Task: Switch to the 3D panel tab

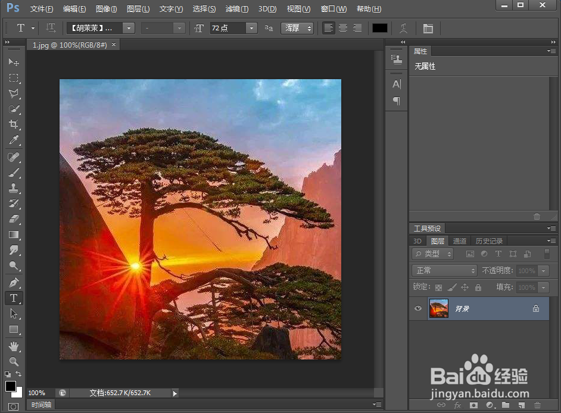Action: (417, 241)
